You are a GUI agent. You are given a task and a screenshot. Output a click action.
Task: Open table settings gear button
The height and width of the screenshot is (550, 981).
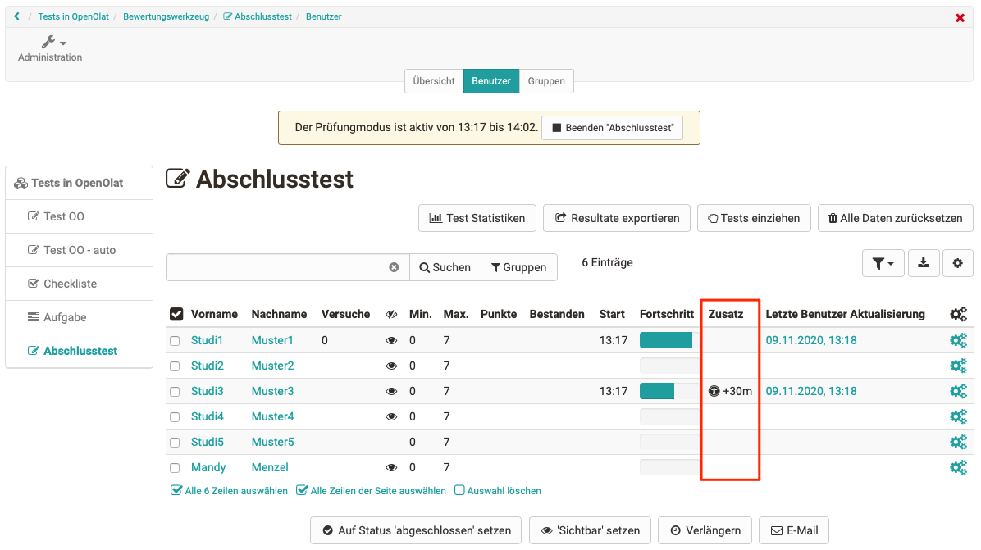tap(957, 263)
